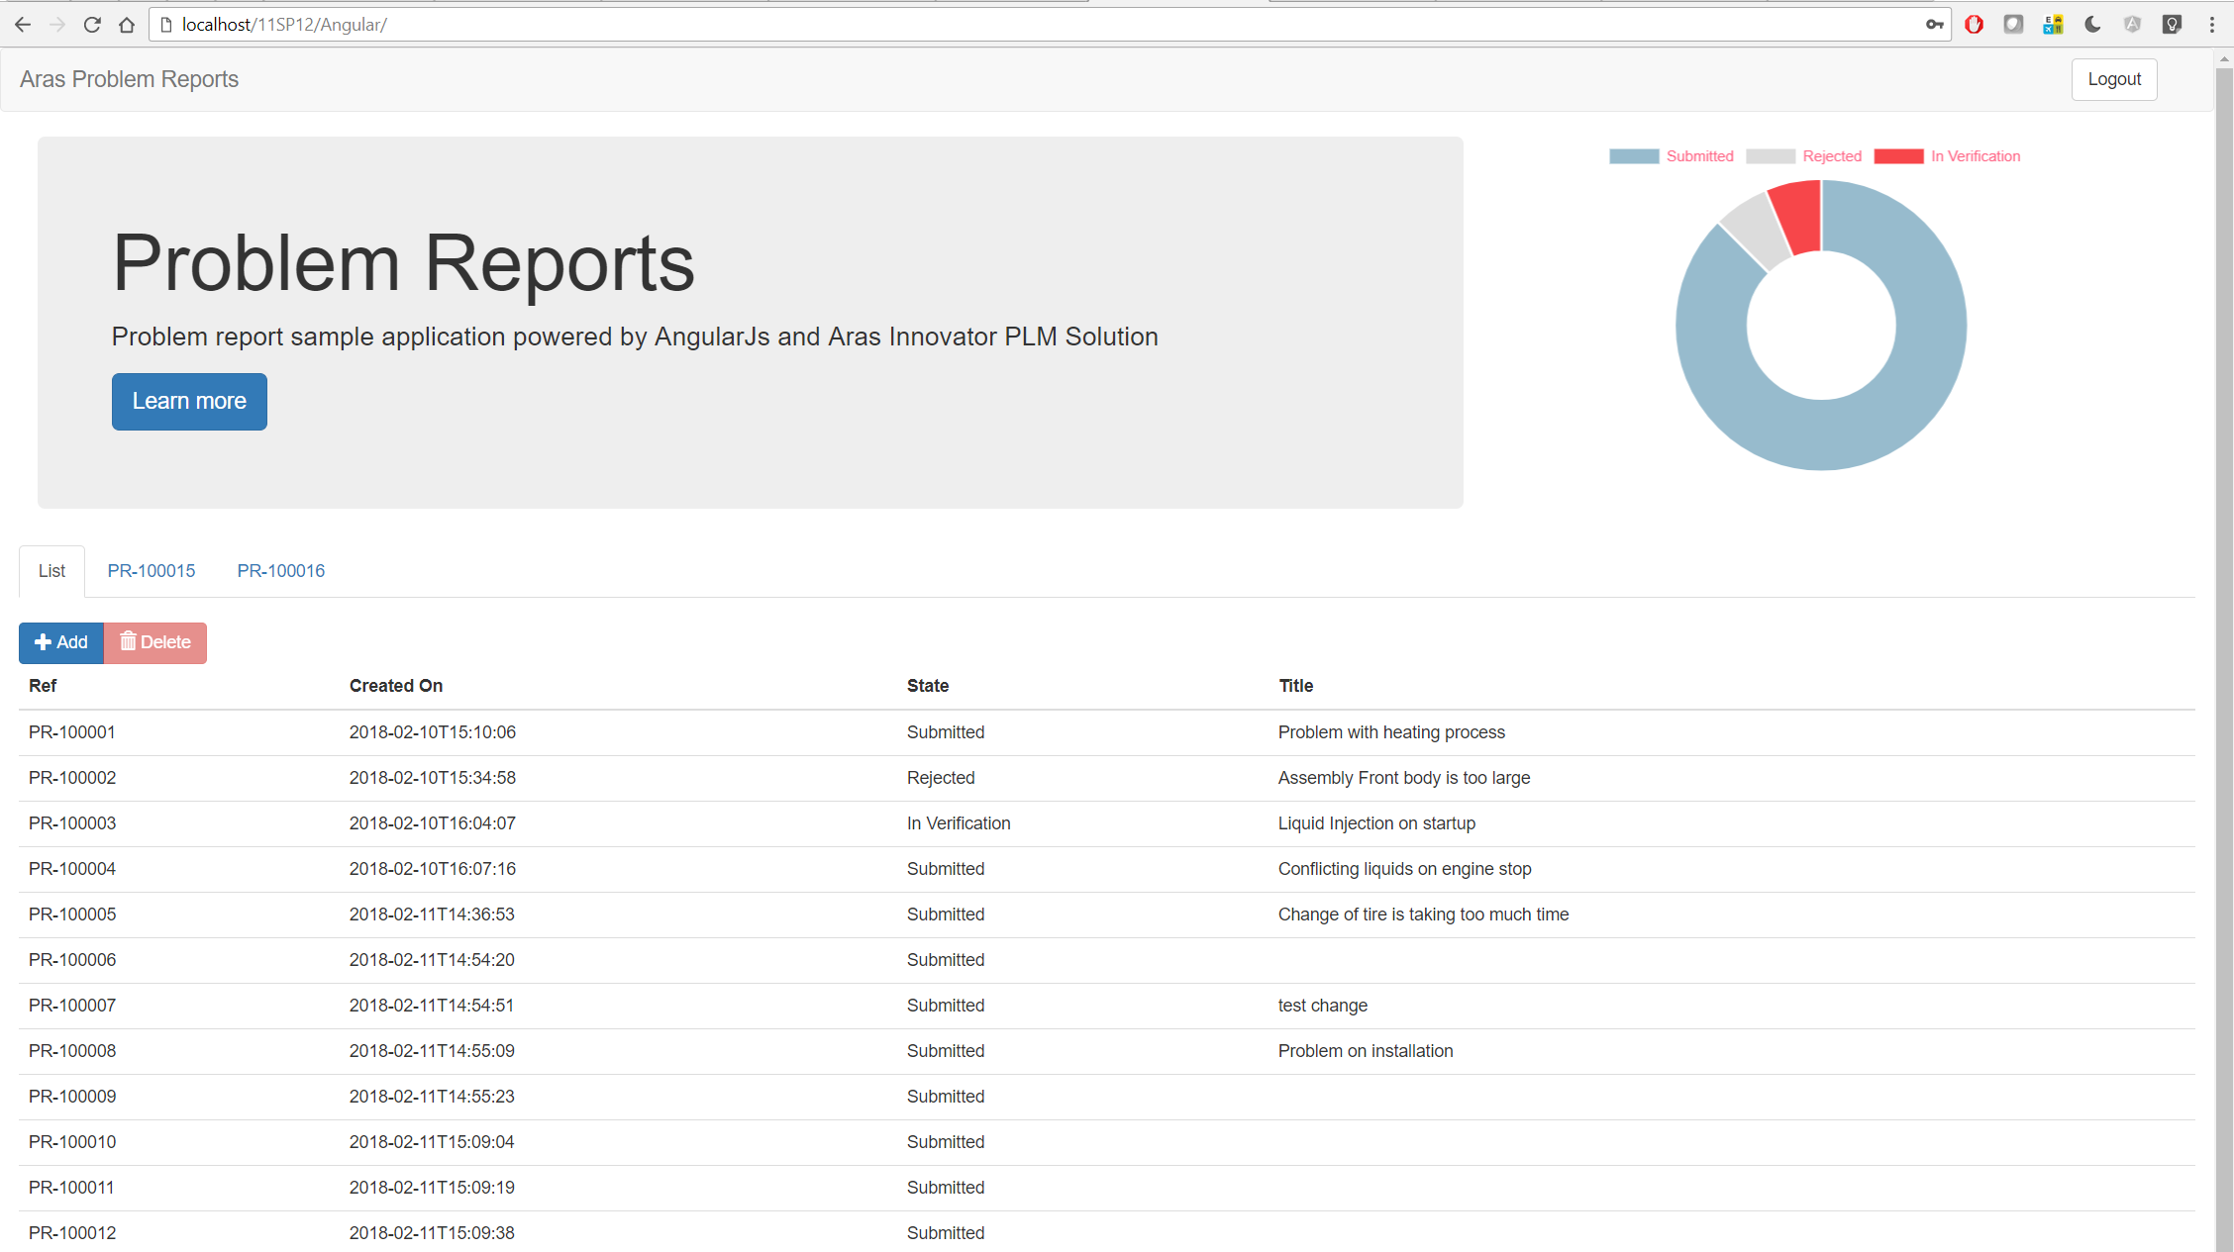Screen dimensions: 2234x1252
Task: Switch to the PR-100016 tab
Action: 281,571
